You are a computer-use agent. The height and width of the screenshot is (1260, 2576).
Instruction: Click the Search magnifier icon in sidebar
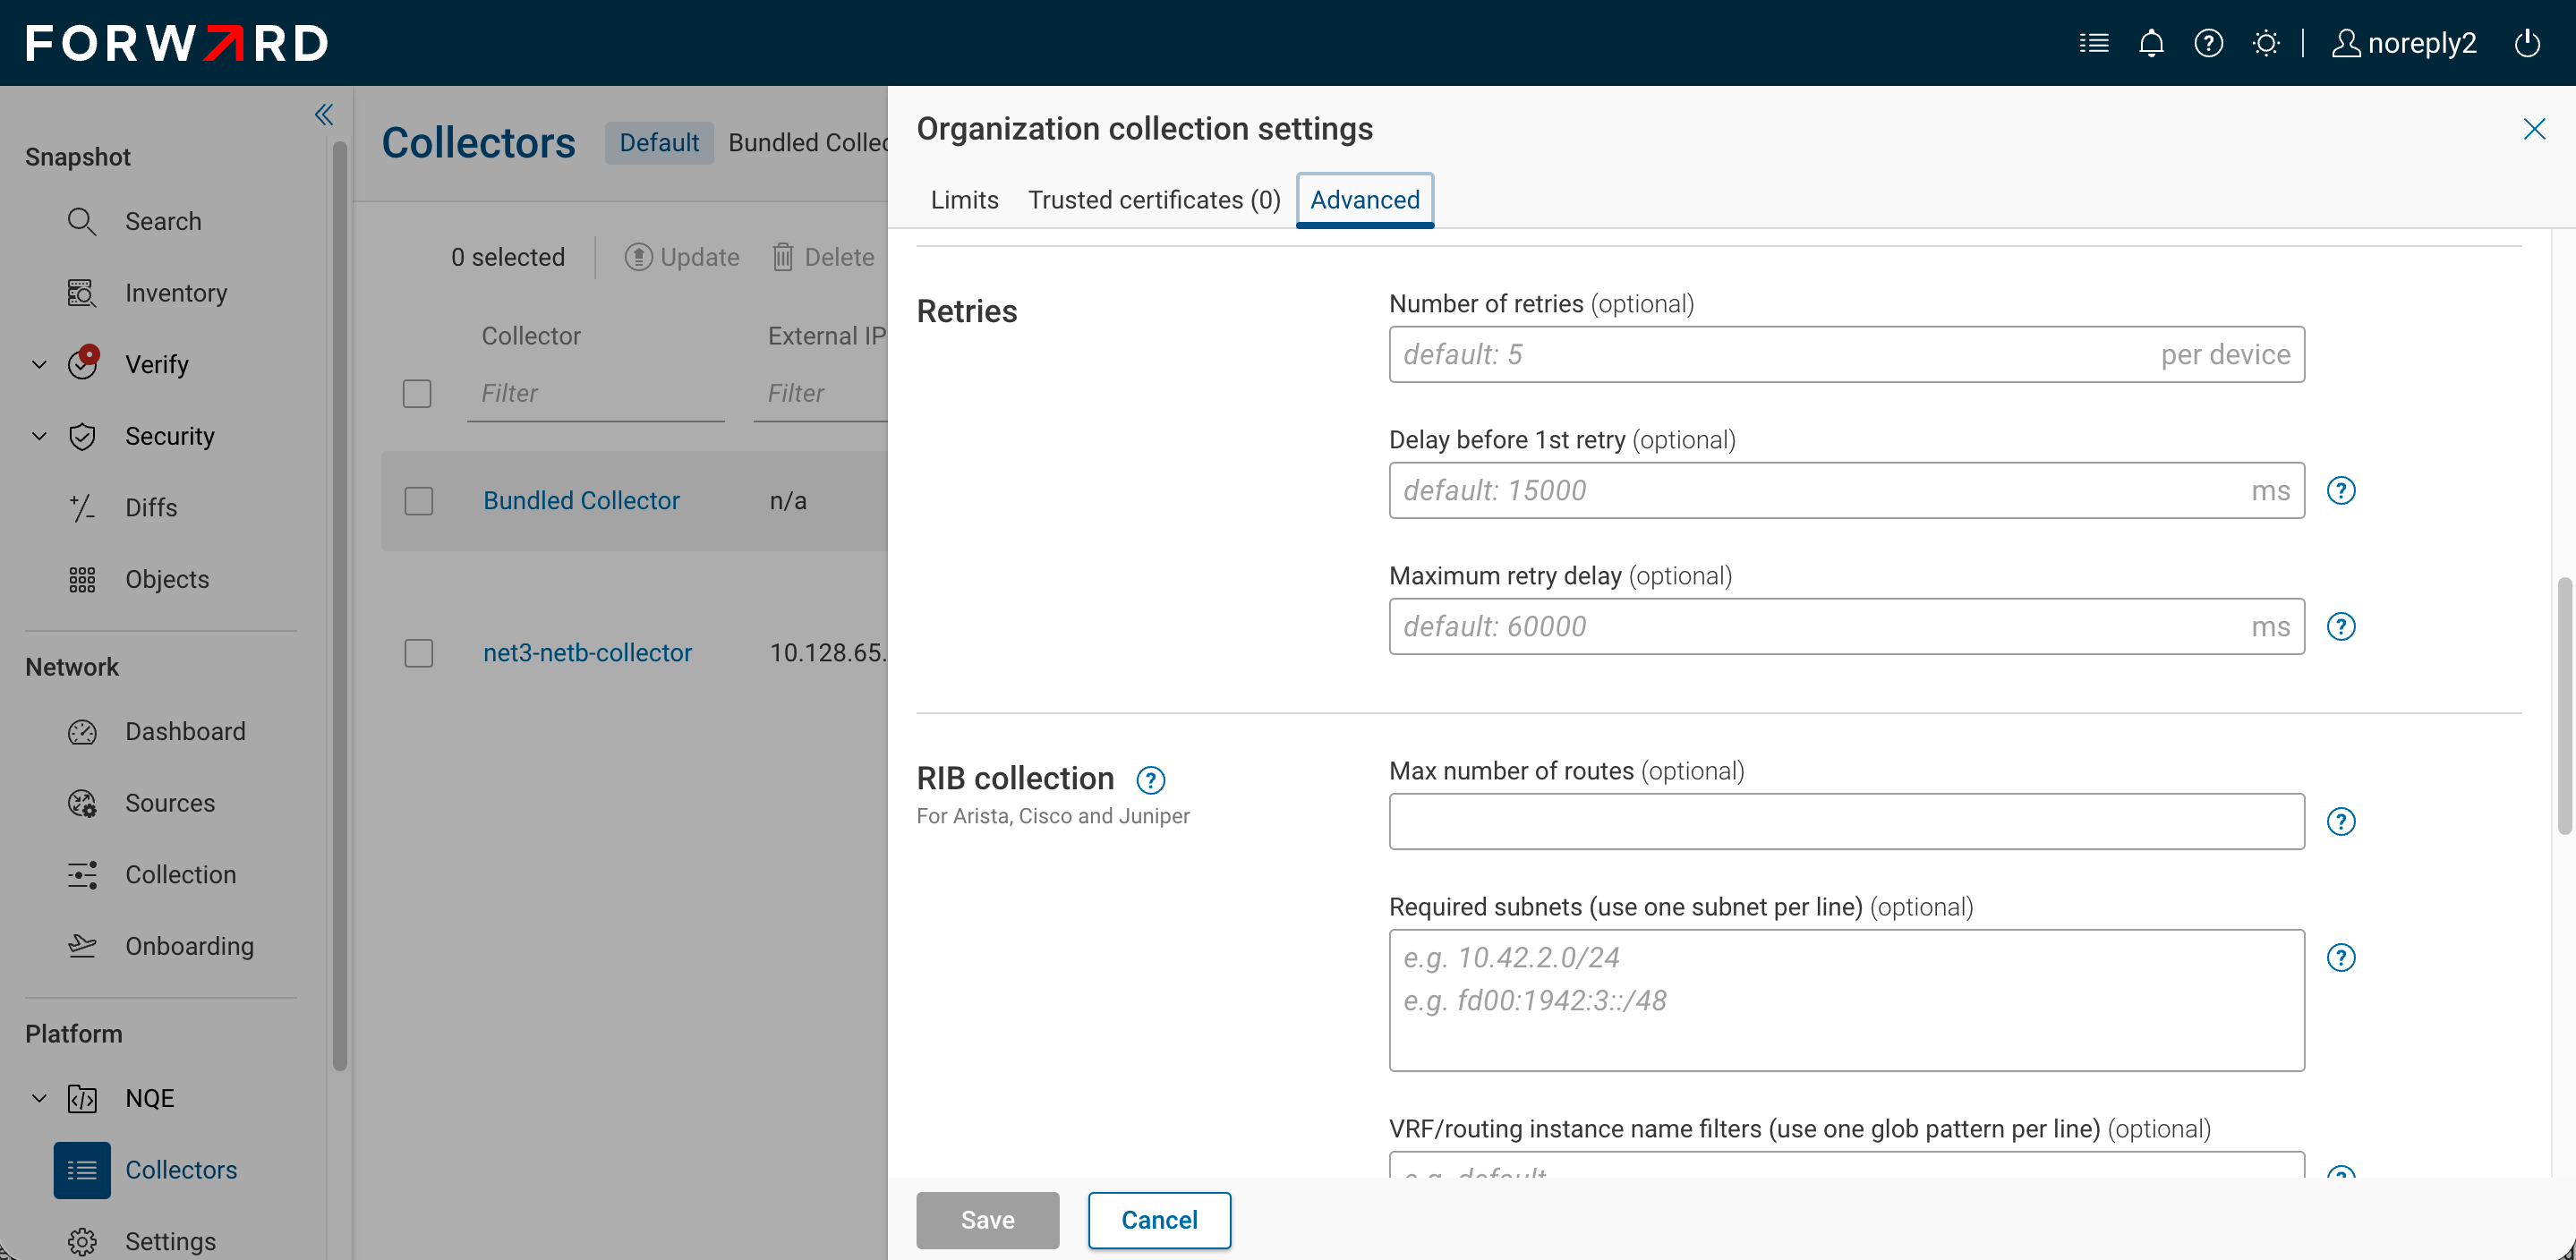pyautogui.click(x=82, y=221)
